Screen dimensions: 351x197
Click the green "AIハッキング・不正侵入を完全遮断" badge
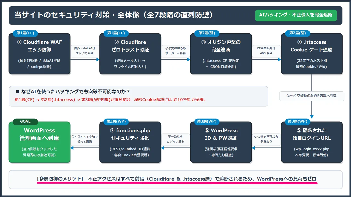click(x=296, y=15)
